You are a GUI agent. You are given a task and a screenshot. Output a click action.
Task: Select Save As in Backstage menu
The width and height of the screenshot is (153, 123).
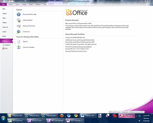pyautogui.click(x=6, y=27)
